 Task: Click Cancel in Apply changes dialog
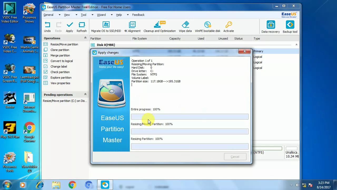tap(235, 157)
